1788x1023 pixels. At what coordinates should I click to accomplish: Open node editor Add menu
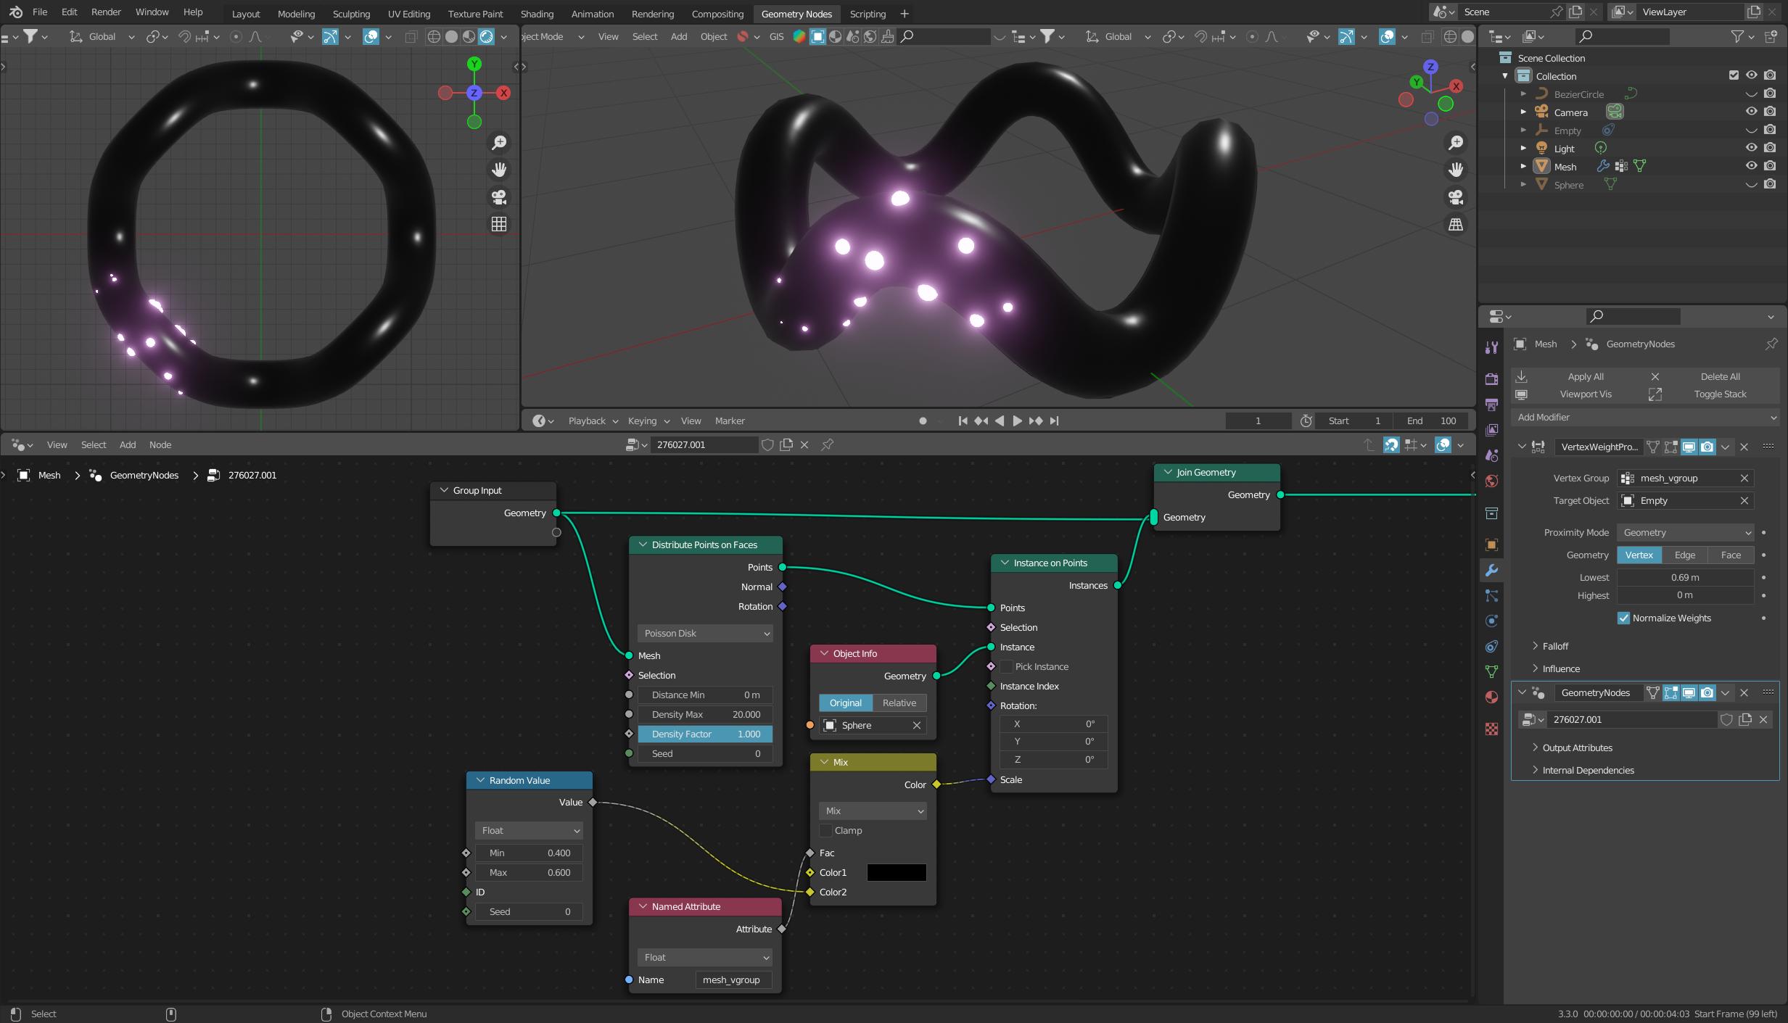tap(128, 444)
